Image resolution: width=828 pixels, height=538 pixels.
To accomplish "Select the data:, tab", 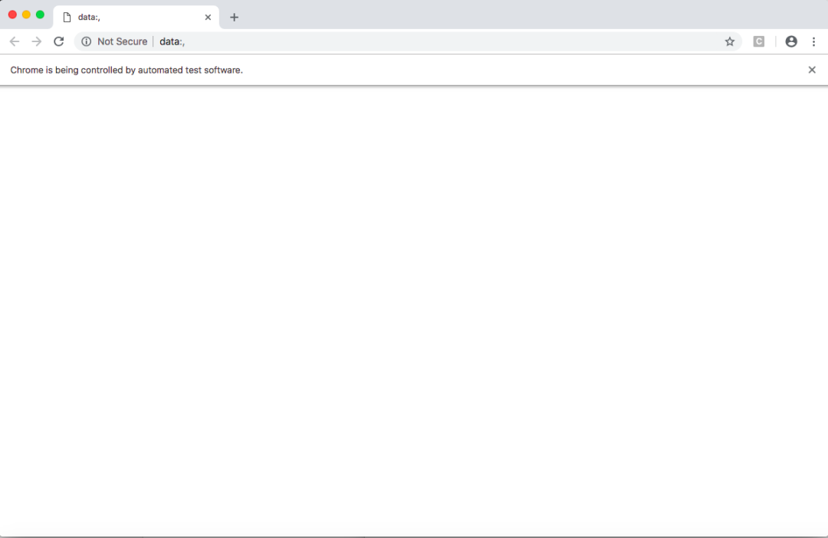I will tap(136, 18).
